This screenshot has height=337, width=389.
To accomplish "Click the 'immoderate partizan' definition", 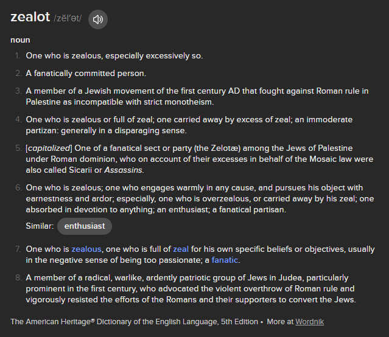I will pos(189,125).
